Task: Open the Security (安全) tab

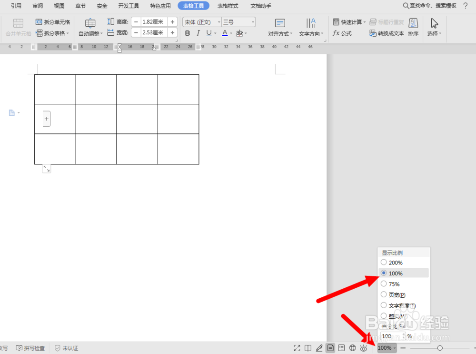Action: [x=102, y=6]
